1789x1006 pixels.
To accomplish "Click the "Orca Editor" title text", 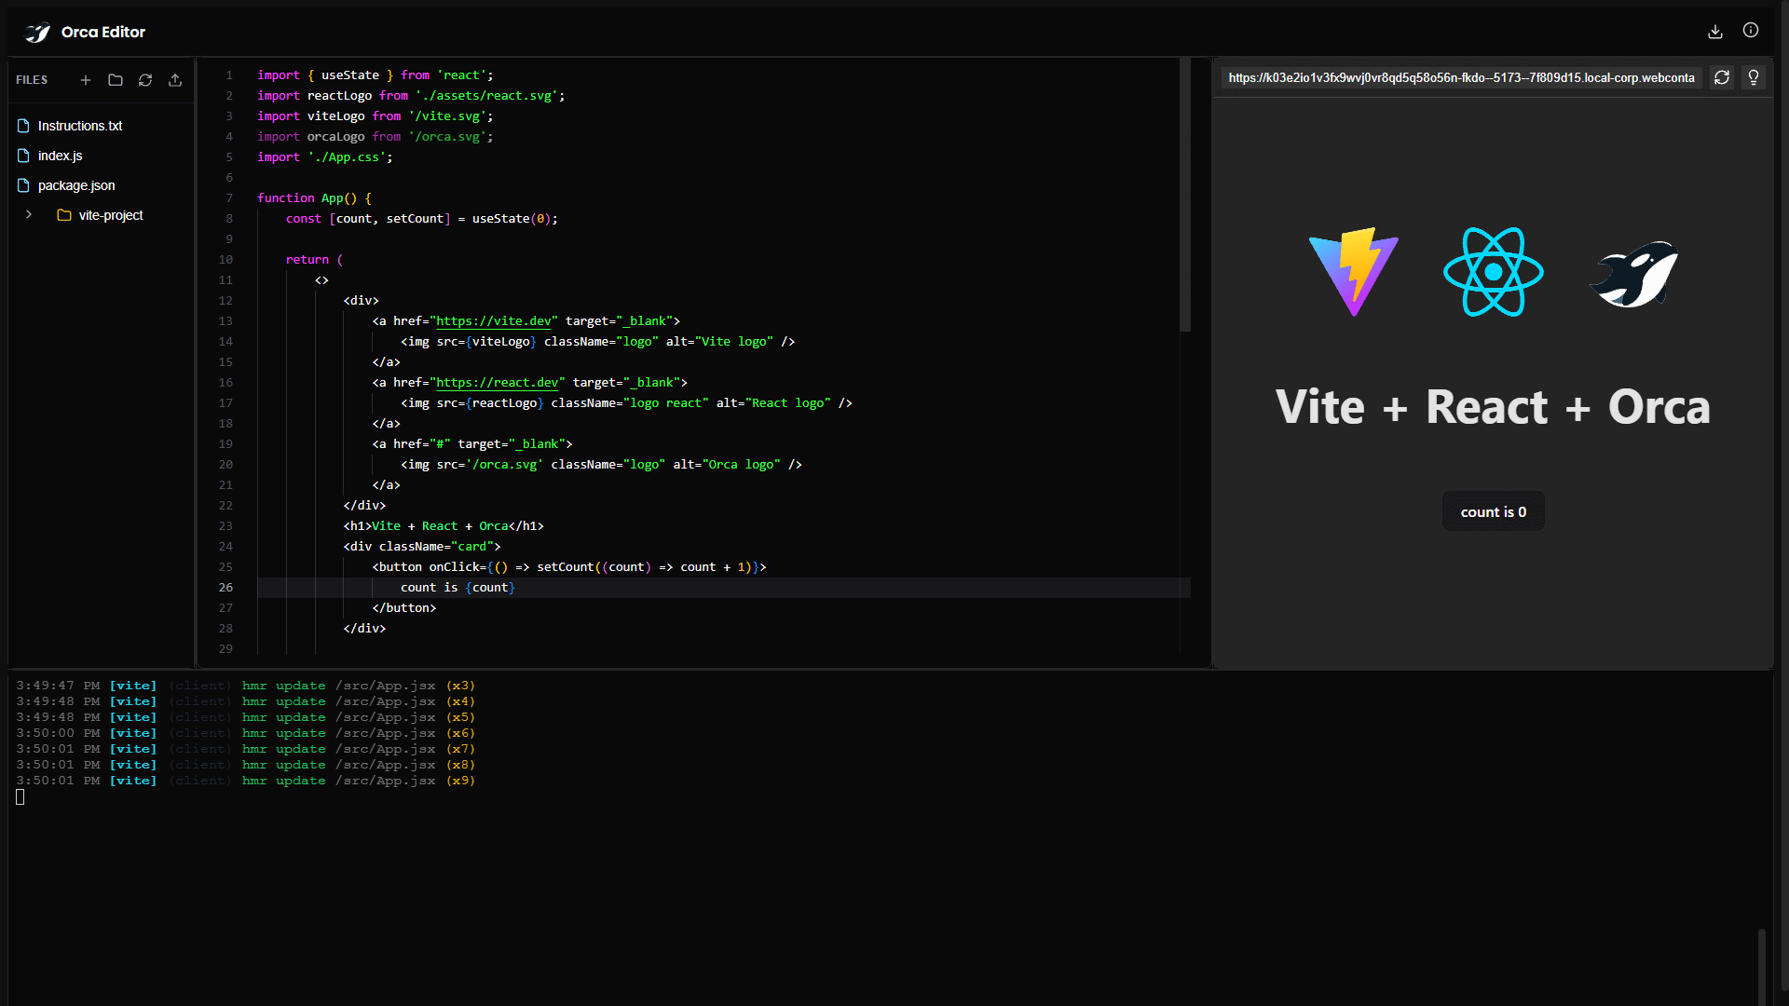I will [x=103, y=33].
